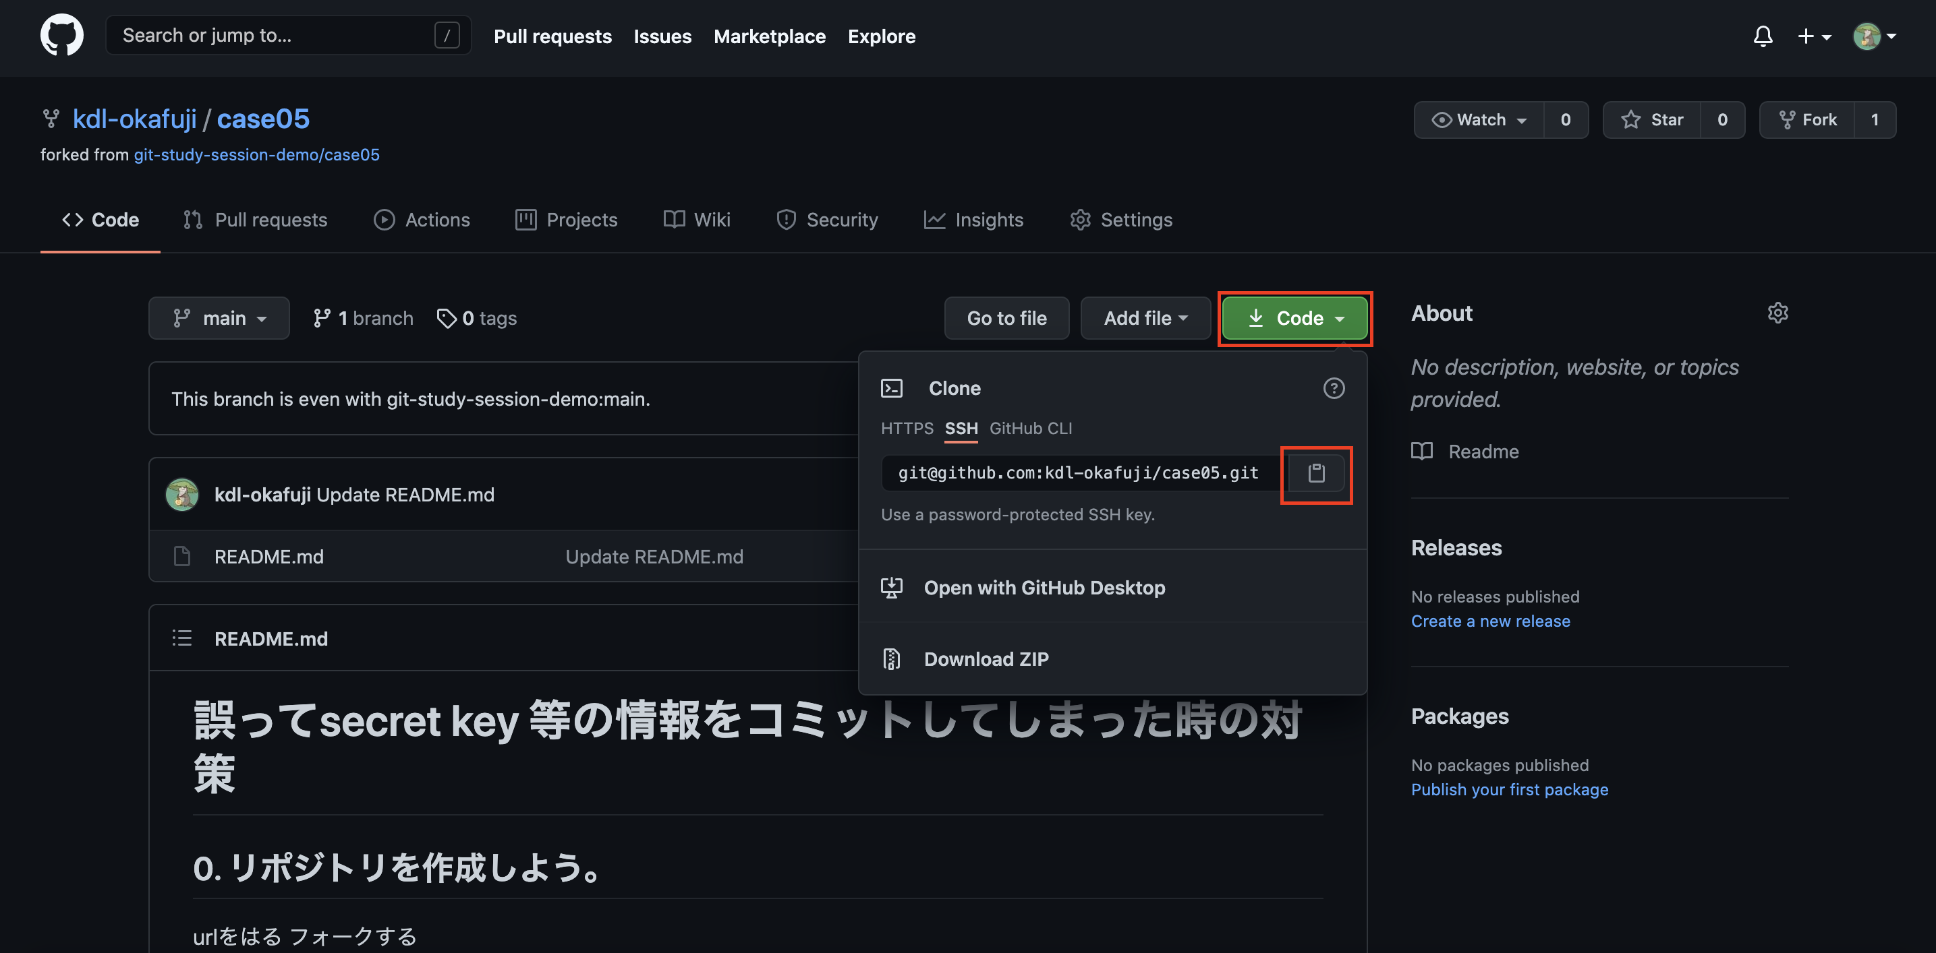Open the GitHub home page via logo

point(61,34)
